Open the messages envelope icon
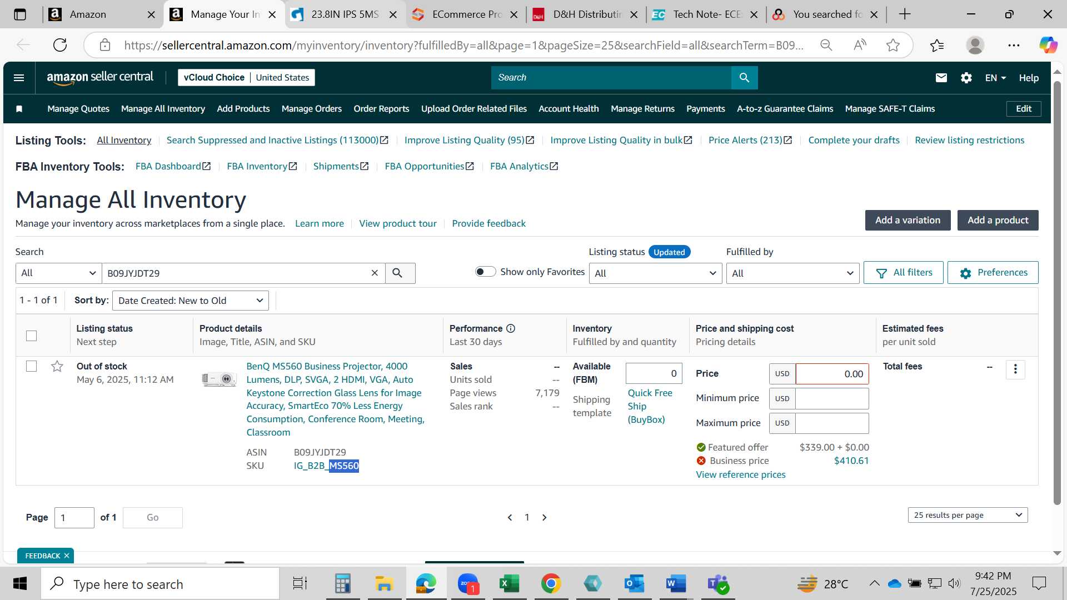The image size is (1067, 600). click(941, 78)
